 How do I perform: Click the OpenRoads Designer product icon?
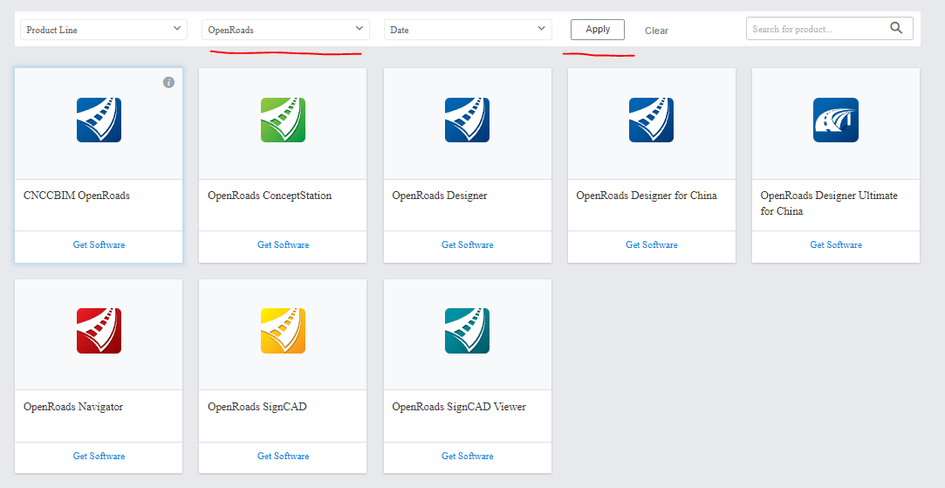point(467,120)
